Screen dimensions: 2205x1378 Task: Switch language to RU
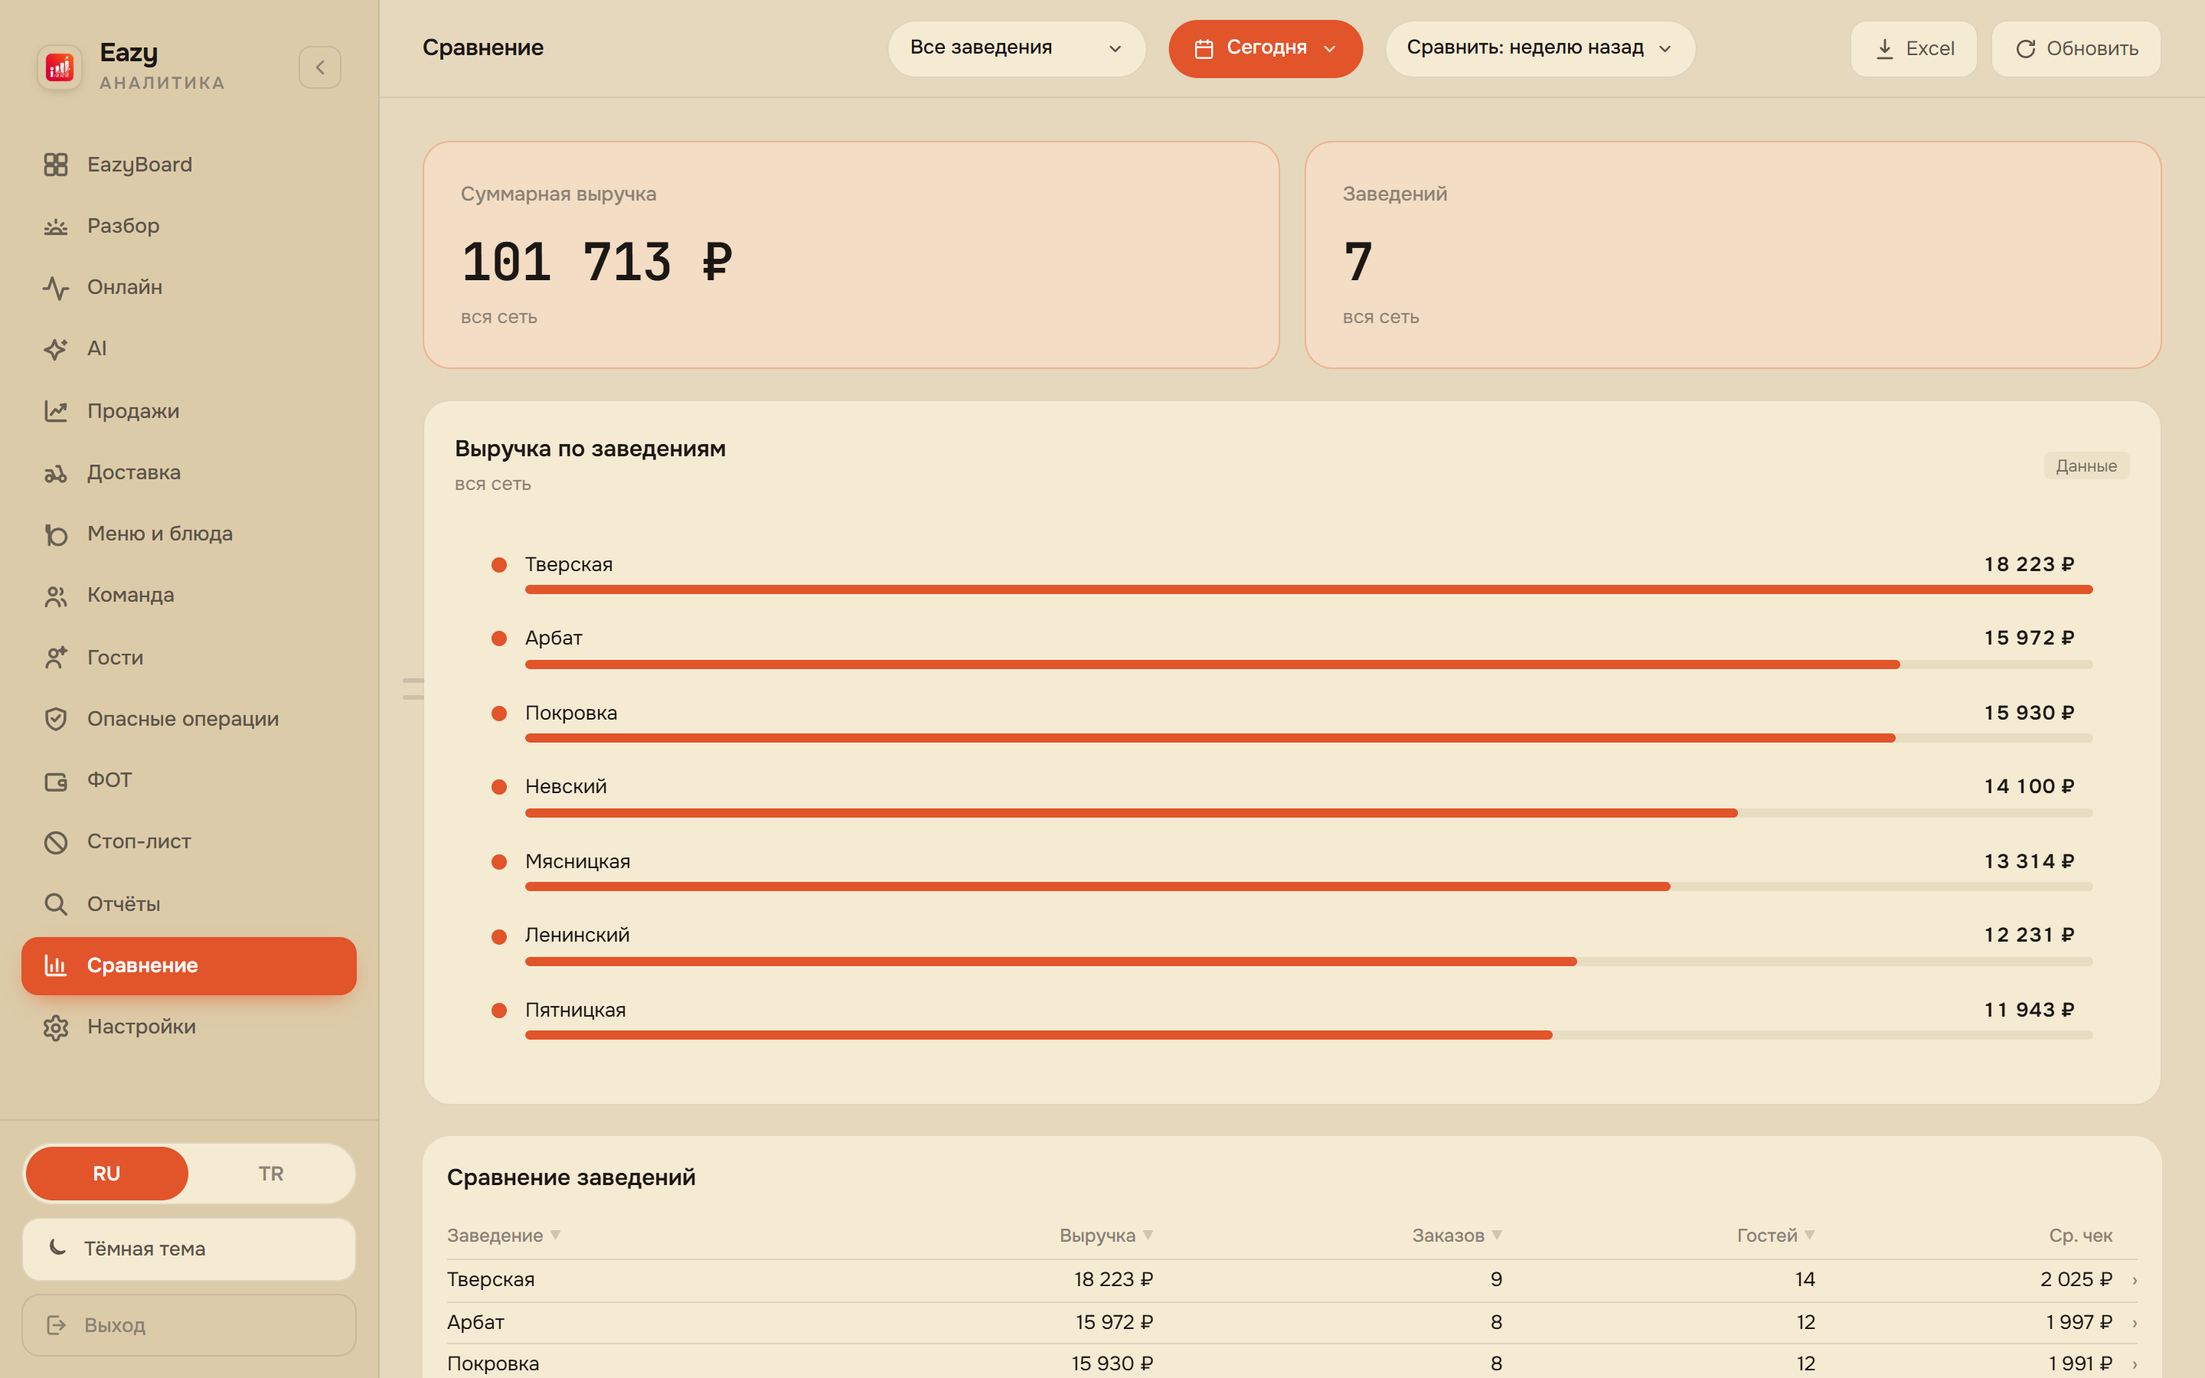pyautogui.click(x=106, y=1173)
